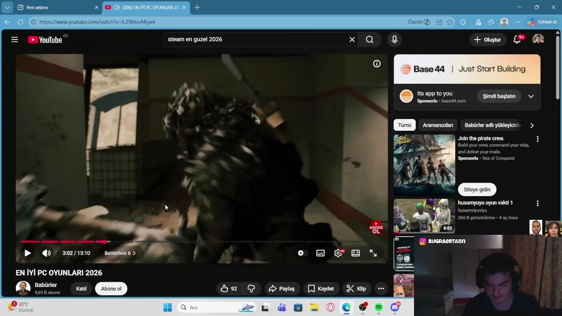
Task: Turn on subtitles in the player
Action: (321, 253)
